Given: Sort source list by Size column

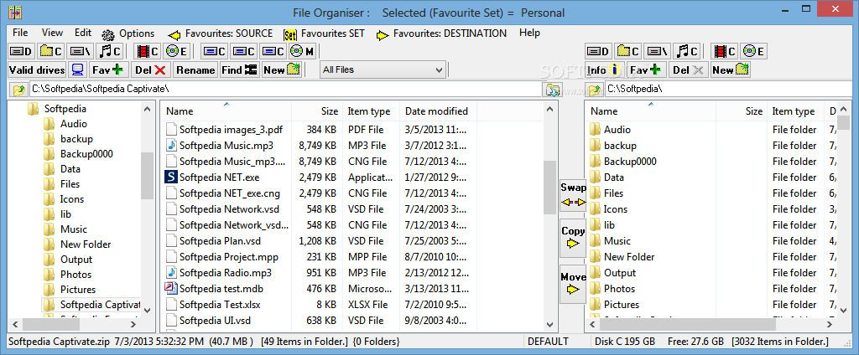Looking at the screenshot, I should pyautogui.click(x=316, y=111).
